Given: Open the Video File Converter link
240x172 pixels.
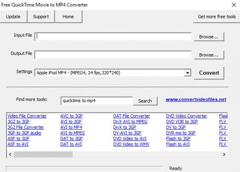Looking at the screenshot, I should click(27, 116).
